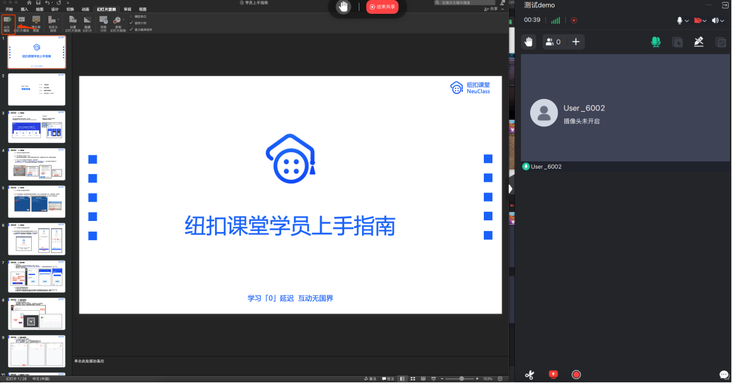Click zoom in plus button
732x383 pixels.
pyautogui.click(x=477, y=379)
